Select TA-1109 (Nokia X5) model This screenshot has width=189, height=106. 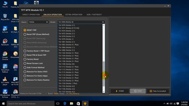pyautogui.click(x=80, y=64)
